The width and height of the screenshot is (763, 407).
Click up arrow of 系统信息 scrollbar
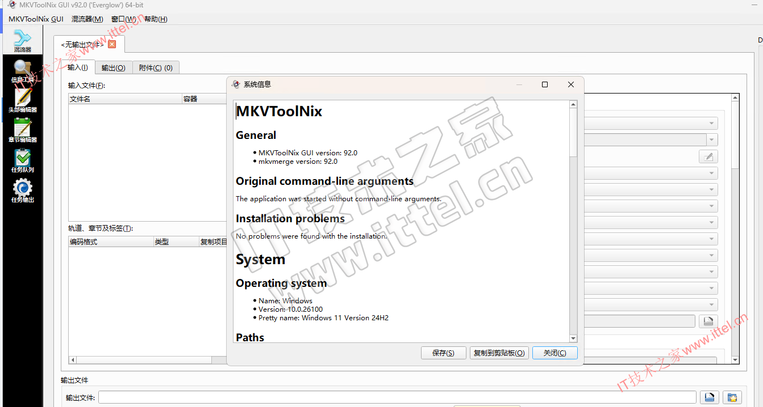[x=573, y=104]
